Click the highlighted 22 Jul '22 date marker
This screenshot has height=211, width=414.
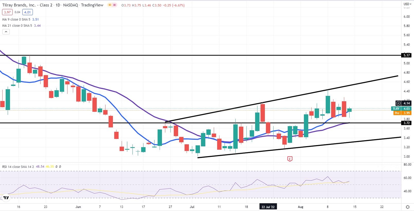(x=268, y=207)
